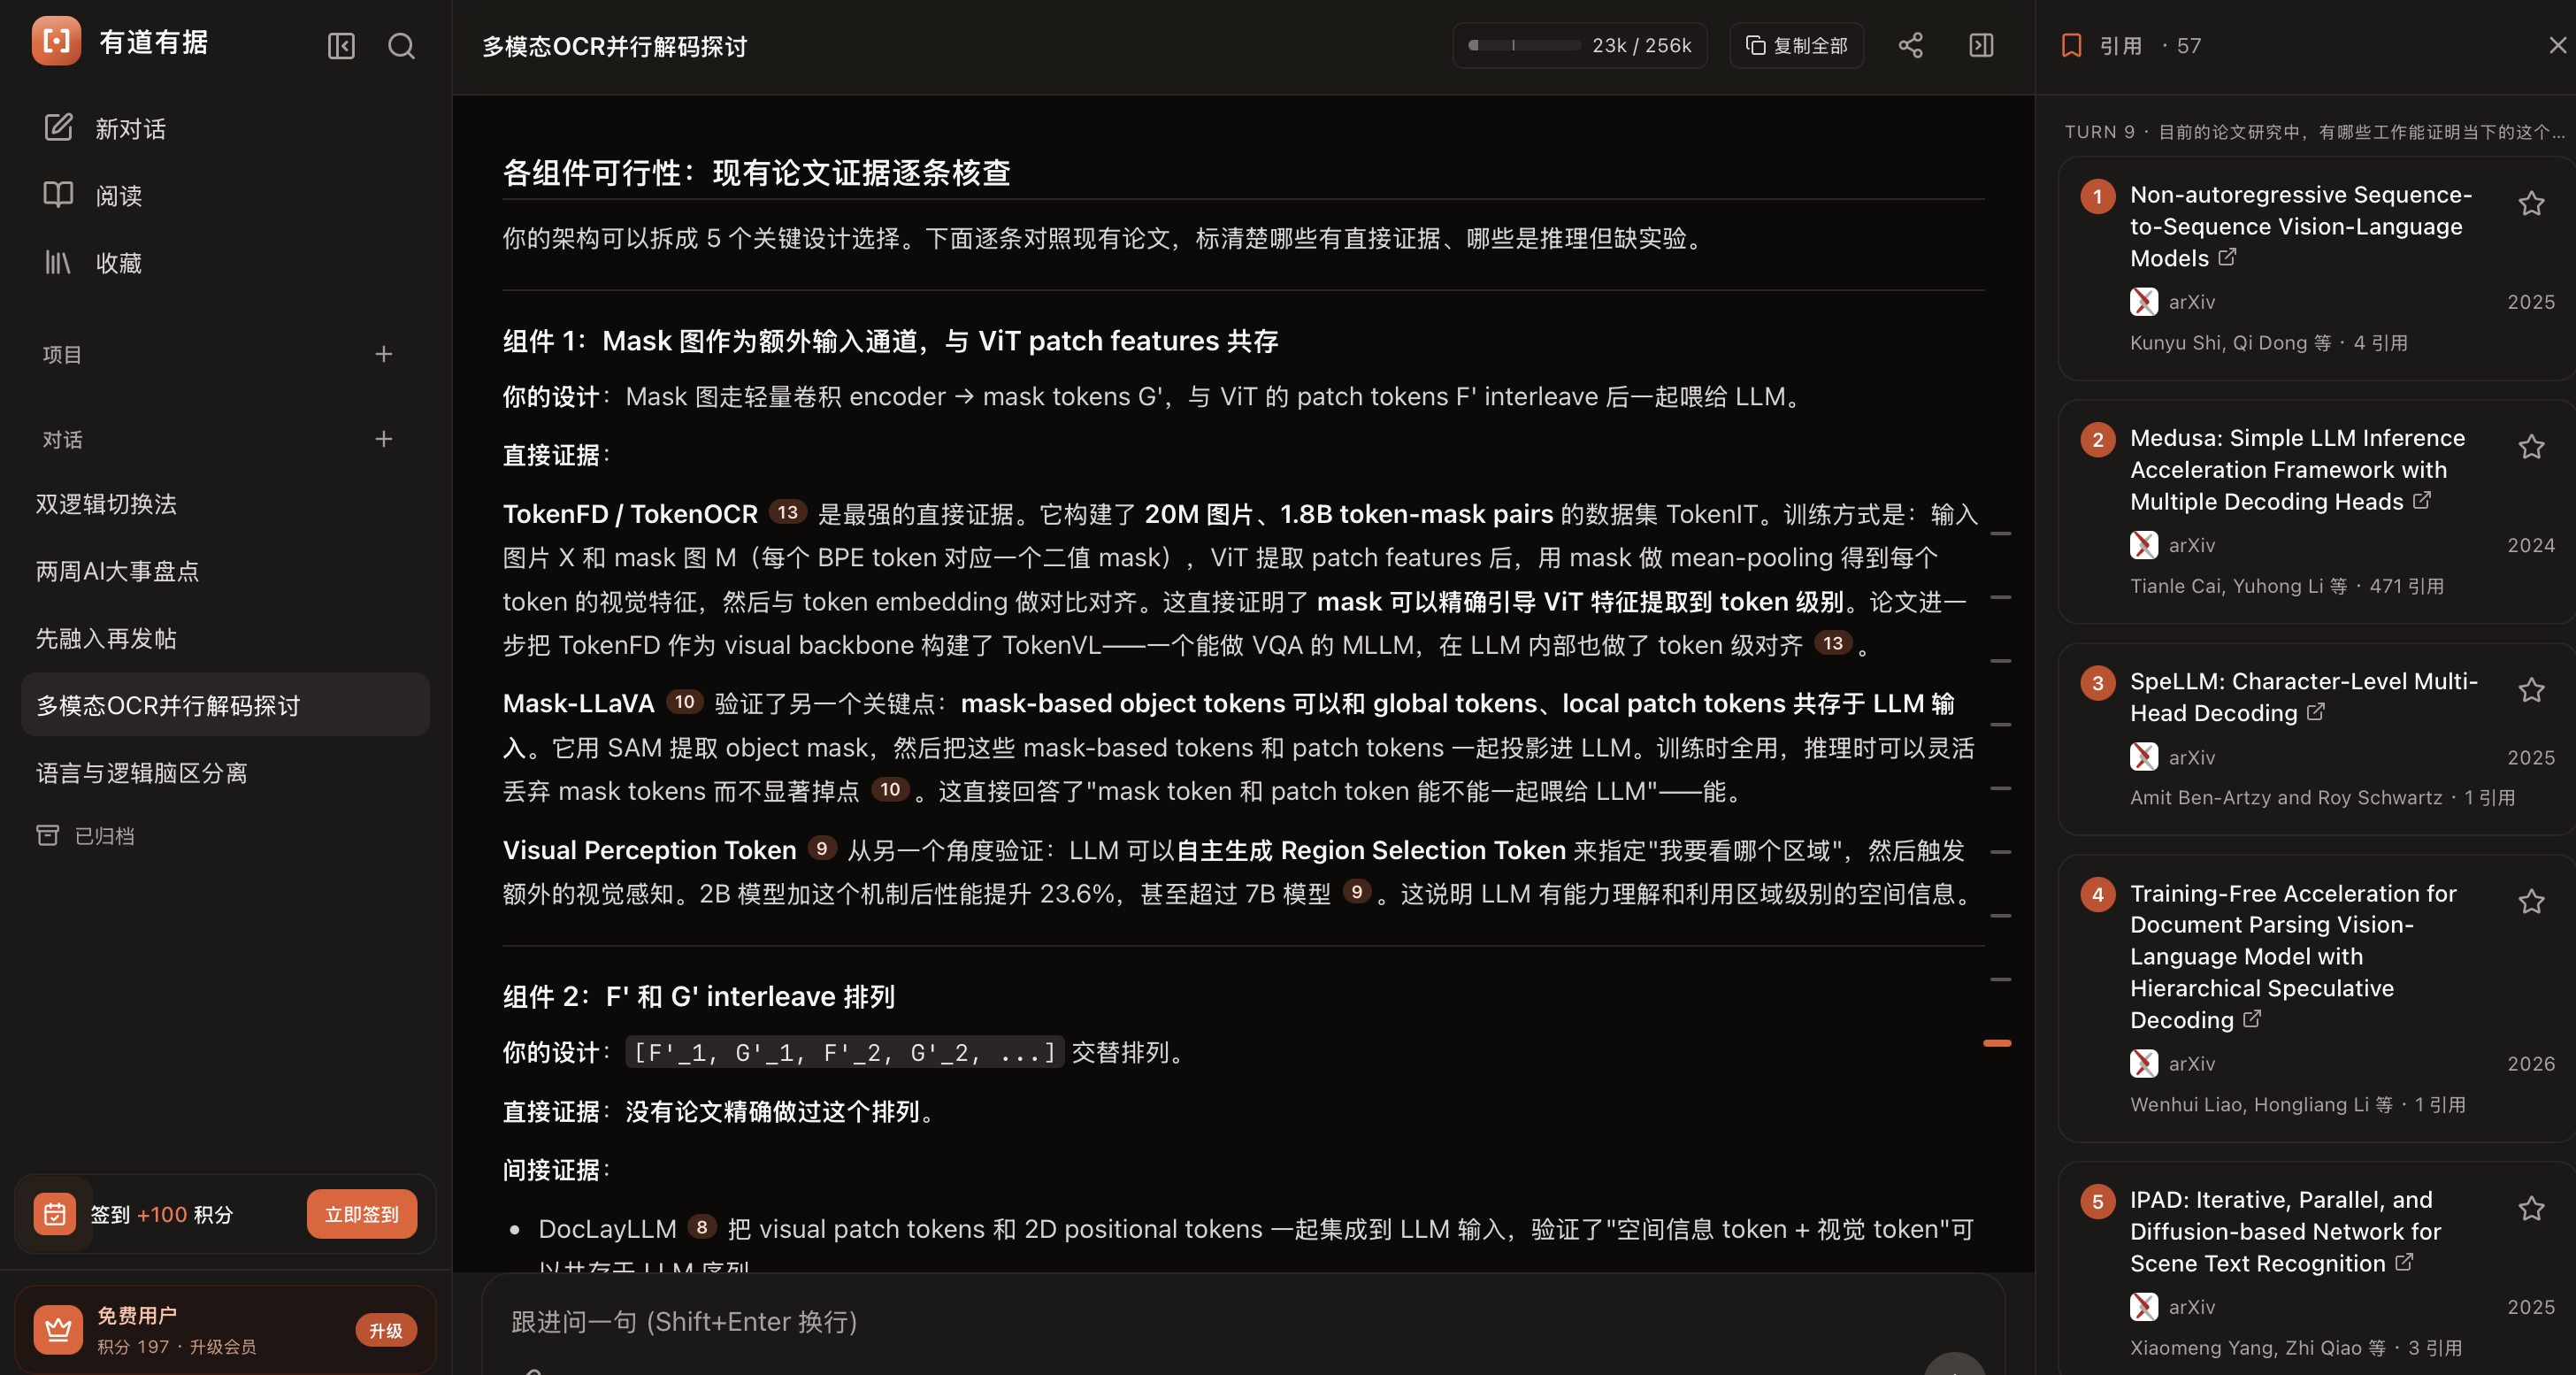Screen dimensions: 2576x1375
Task: Toggle the right citation panel icon
Action: point(1981,45)
